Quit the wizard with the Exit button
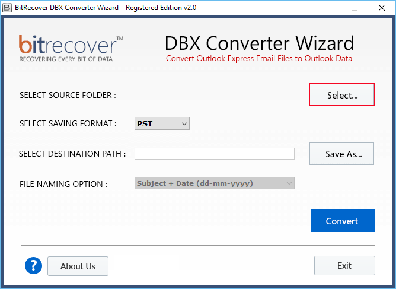This screenshot has width=396, height=289. pyautogui.click(x=344, y=265)
